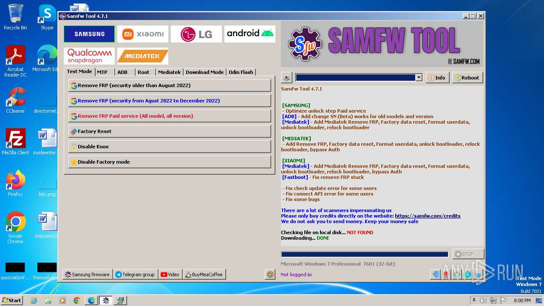Viewport: 544px width, 306px height.
Task: Click the Windows Start button
Action: [11, 300]
